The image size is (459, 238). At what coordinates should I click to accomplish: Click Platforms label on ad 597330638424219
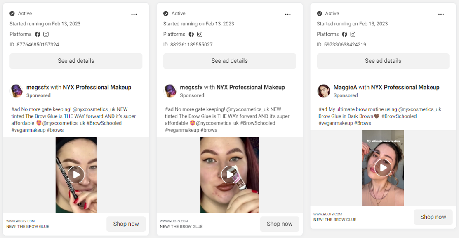pyautogui.click(x=327, y=34)
